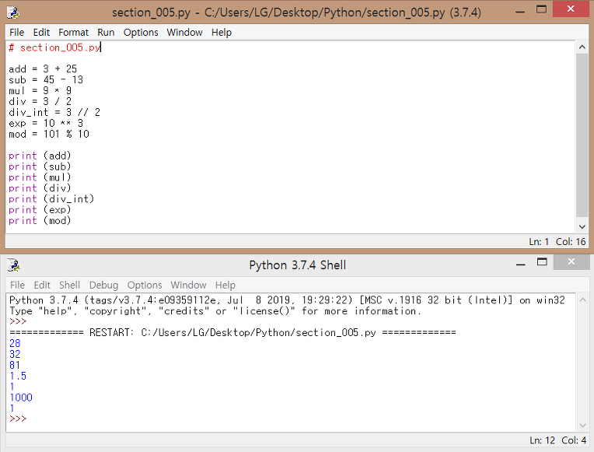Image resolution: width=594 pixels, height=452 pixels.
Task: Open the Format menu
Action: click(x=74, y=32)
